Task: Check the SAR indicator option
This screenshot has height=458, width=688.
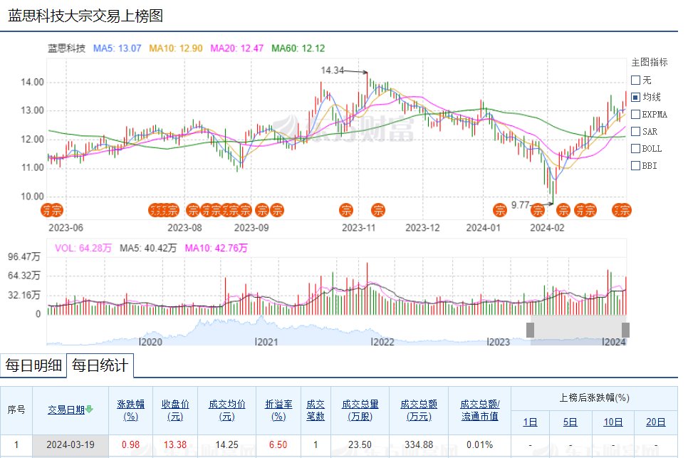Action: click(636, 131)
